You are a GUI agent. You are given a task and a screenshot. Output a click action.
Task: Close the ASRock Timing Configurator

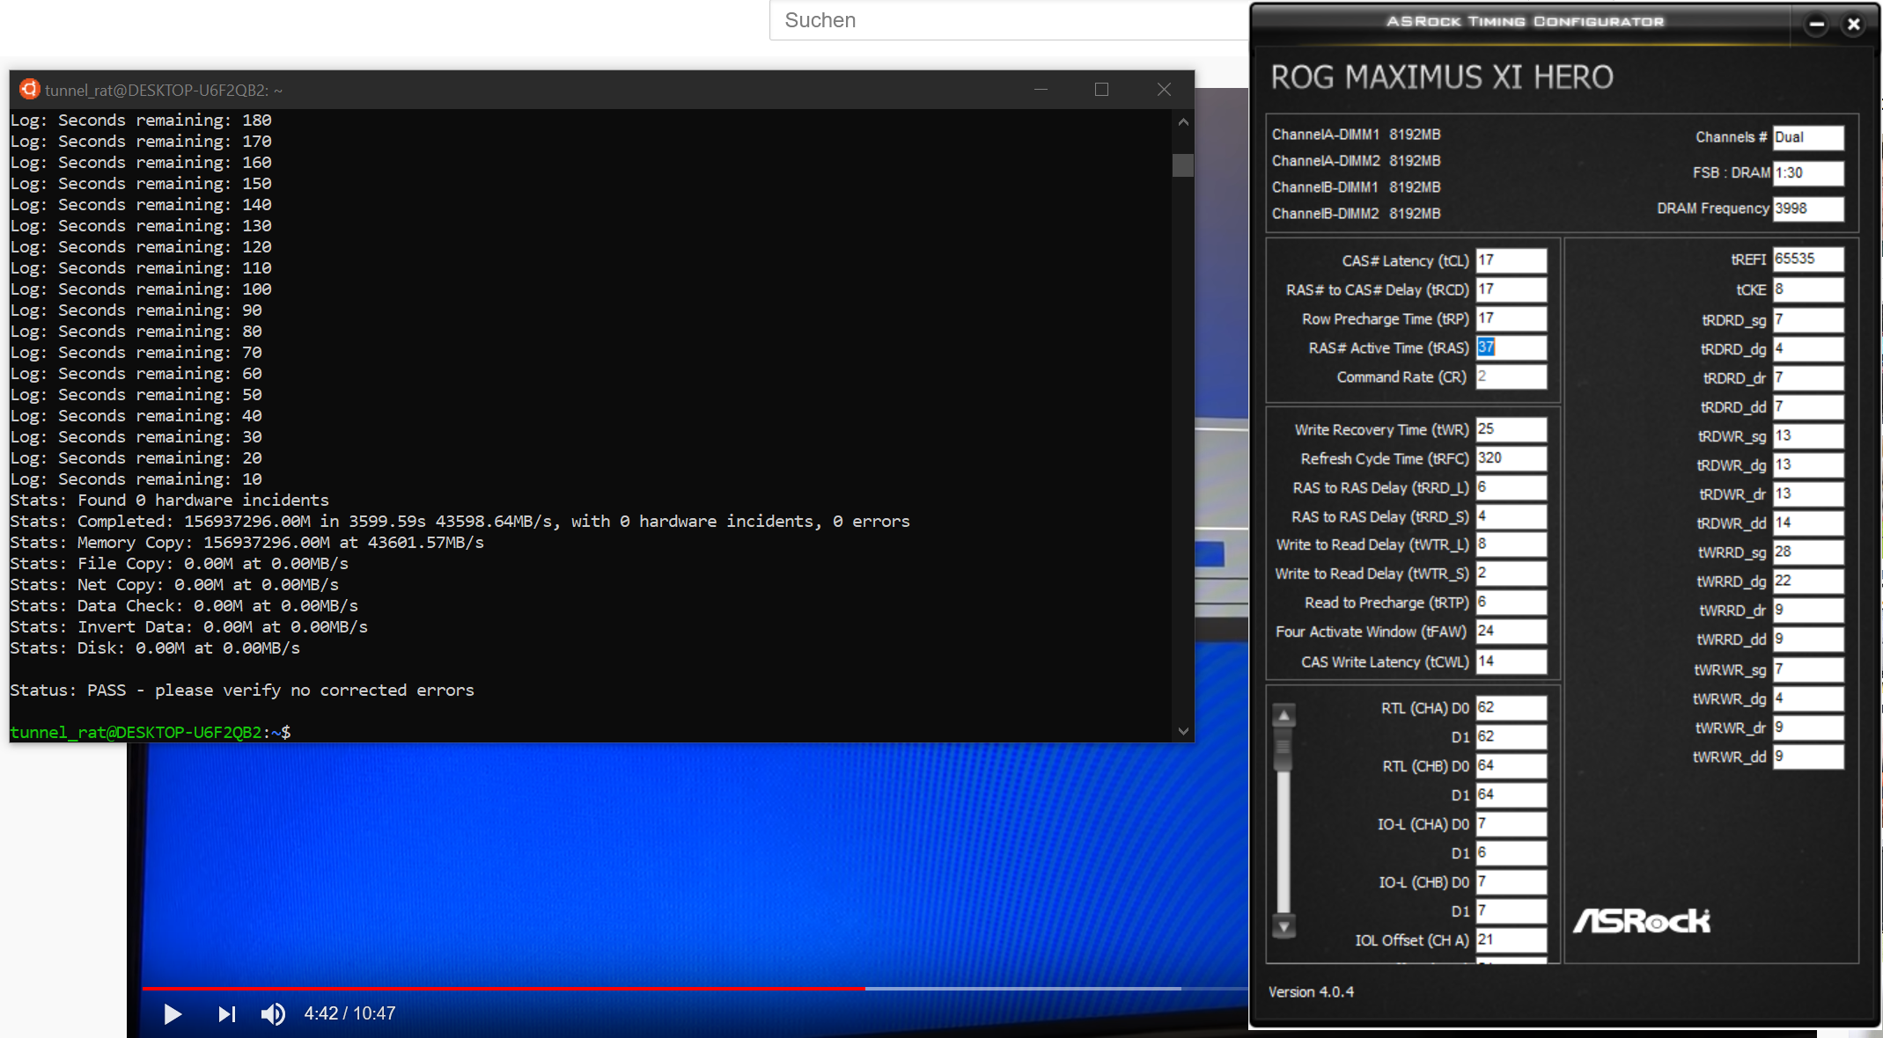point(1853,25)
